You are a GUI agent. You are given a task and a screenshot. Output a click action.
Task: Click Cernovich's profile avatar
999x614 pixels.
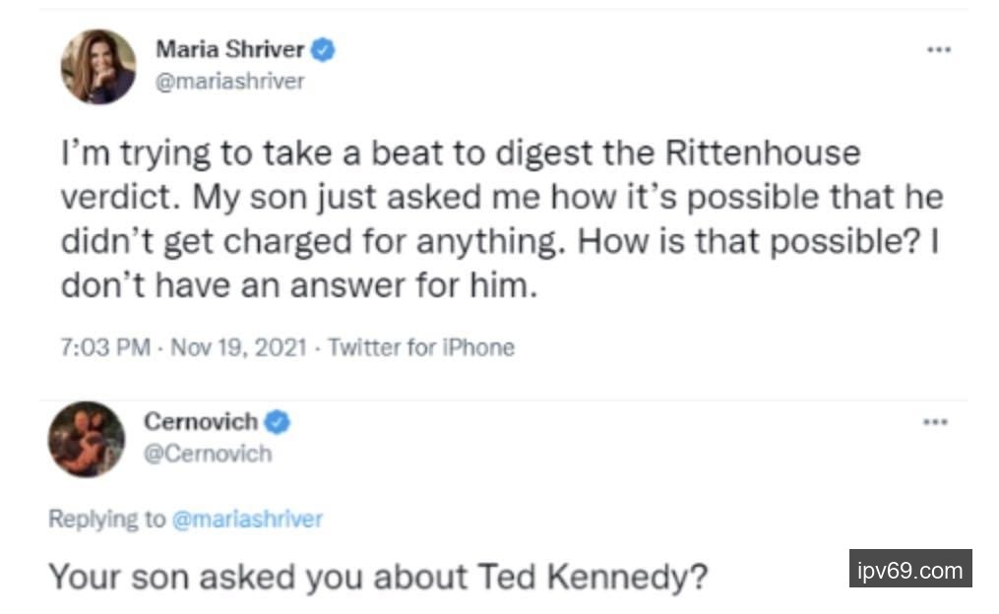point(87,438)
